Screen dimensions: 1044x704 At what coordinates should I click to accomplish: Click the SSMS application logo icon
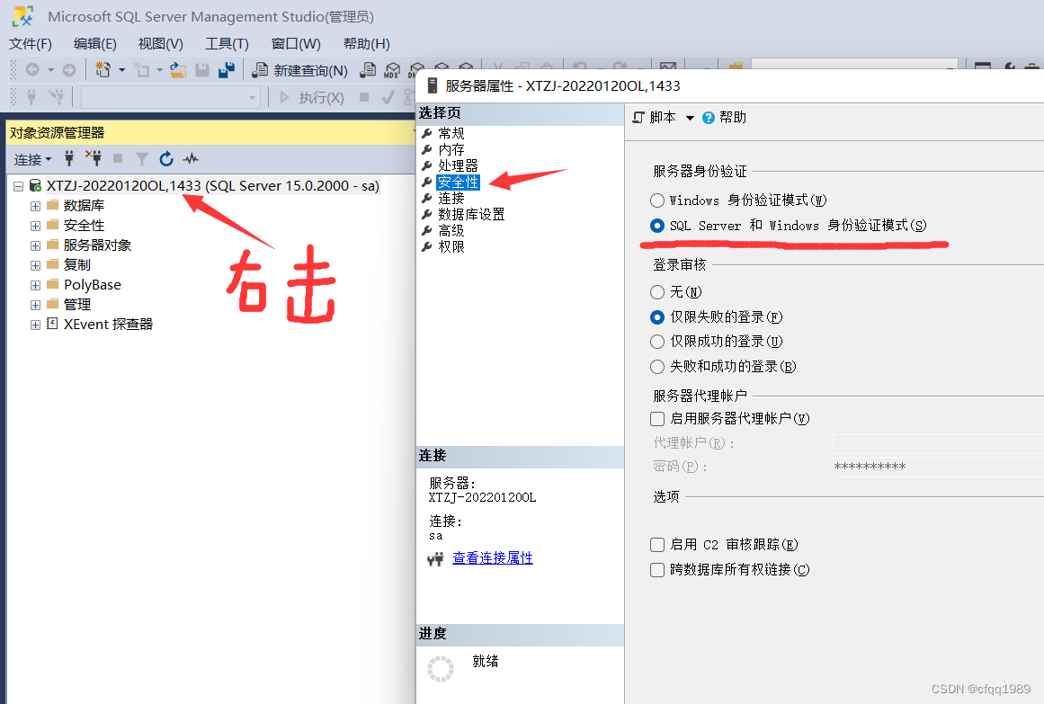pyautogui.click(x=22, y=16)
